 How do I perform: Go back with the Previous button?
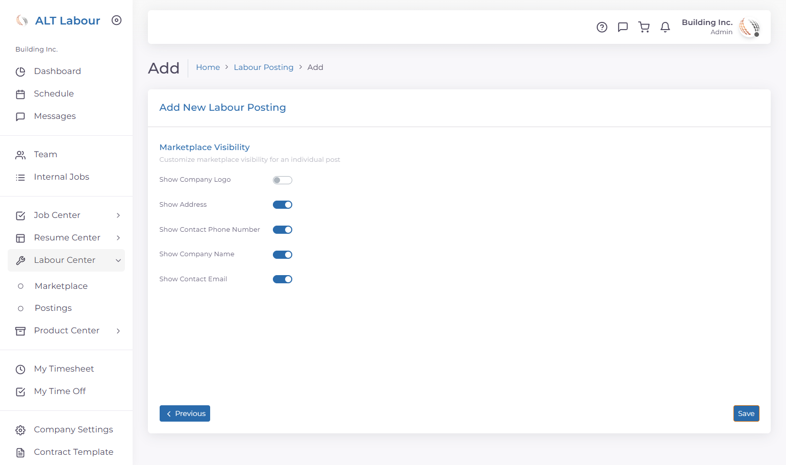(x=185, y=413)
